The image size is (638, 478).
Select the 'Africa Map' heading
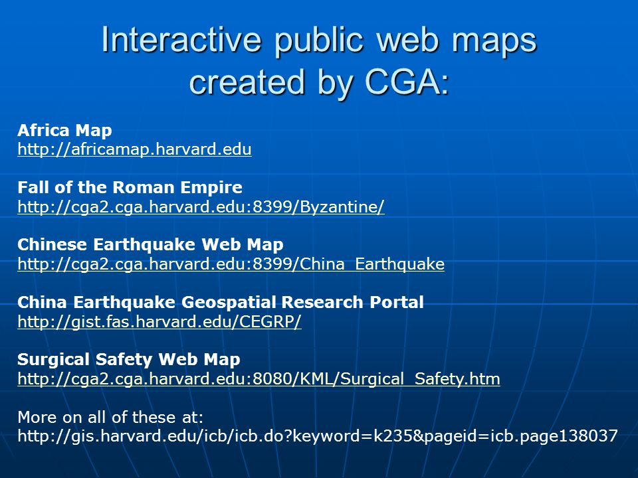64,131
